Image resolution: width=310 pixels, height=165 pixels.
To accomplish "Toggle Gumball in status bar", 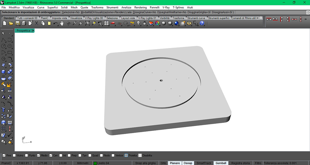I will click(x=221, y=163).
